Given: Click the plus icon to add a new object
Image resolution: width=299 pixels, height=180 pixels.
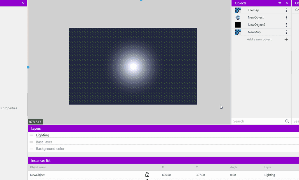Looking at the screenshot, I should [286, 39].
